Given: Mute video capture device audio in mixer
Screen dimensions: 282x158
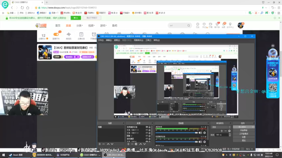Looking at the screenshot, I should (200, 142).
